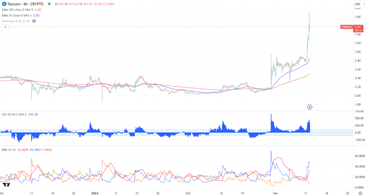The height and width of the screenshot is (196, 365).
Task: Click the 2024 label on the time axis
Action: click(95, 193)
